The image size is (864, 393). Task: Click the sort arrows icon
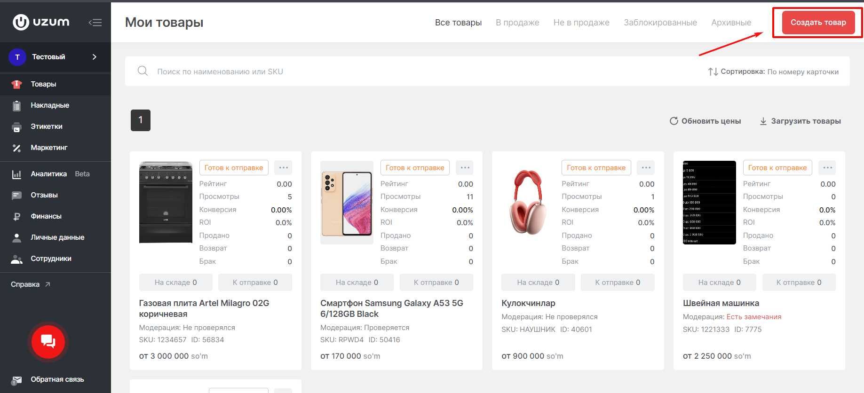click(713, 72)
